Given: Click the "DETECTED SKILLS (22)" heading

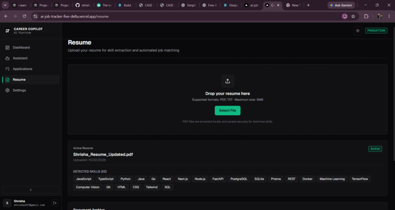Looking at the screenshot, I should [90, 171].
